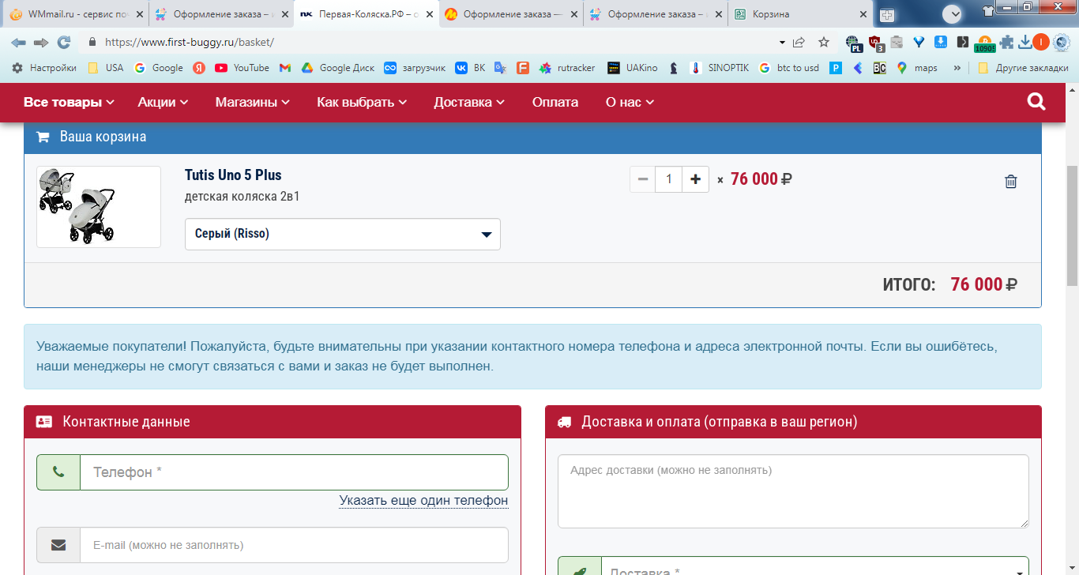
Task: Open the maps bookmark
Action: [917, 68]
